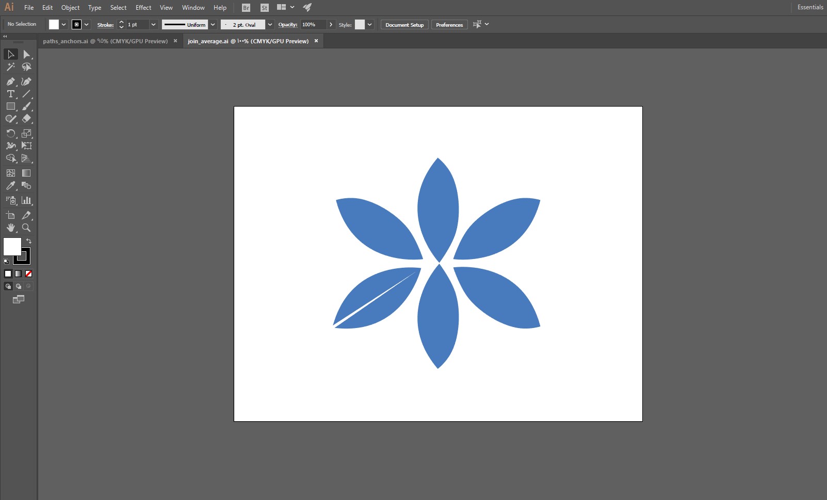Switch paint mode to solid Color
The width and height of the screenshot is (827, 500).
(x=8, y=274)
